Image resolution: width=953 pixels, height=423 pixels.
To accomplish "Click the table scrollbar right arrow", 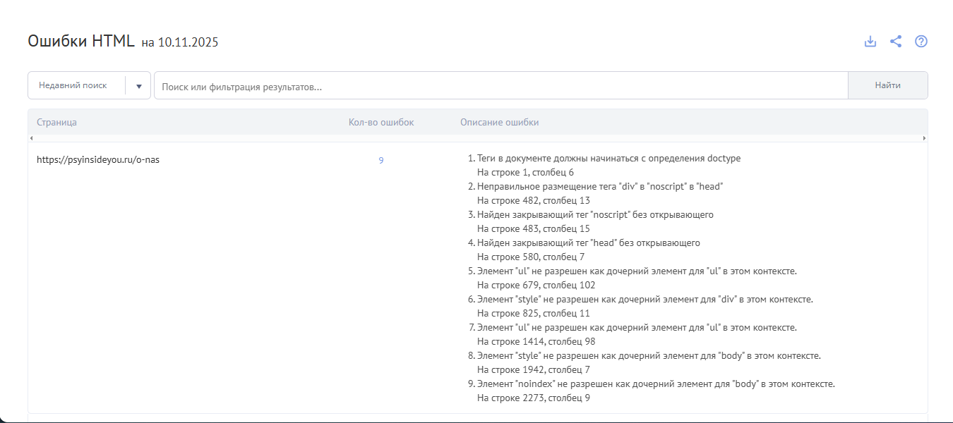I will 925,138.
